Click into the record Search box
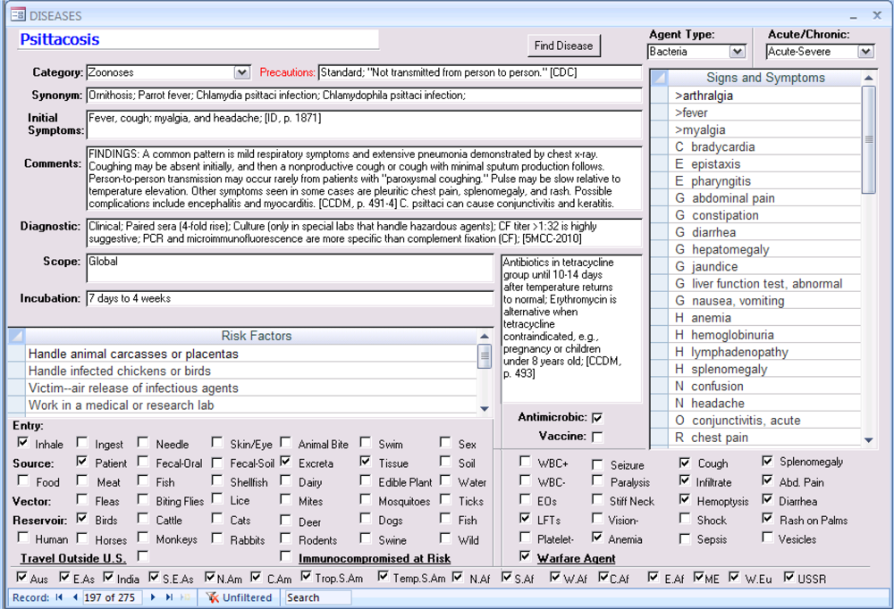 click(317, 597)
